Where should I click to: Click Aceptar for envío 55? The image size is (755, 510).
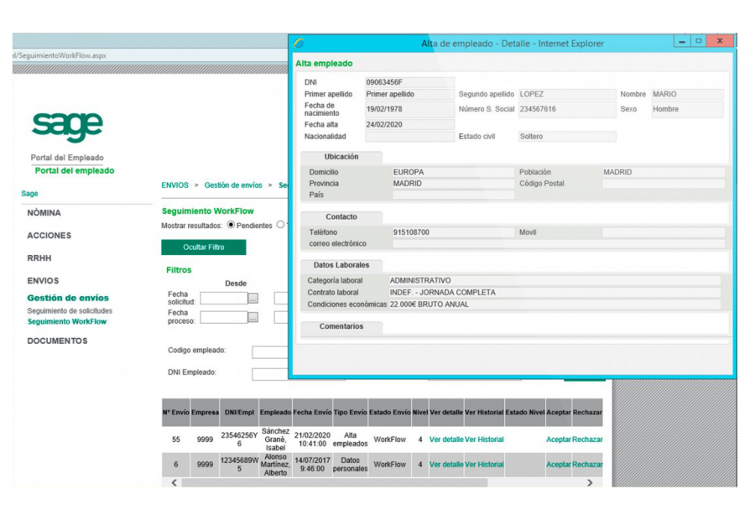[x=559, y=440]
